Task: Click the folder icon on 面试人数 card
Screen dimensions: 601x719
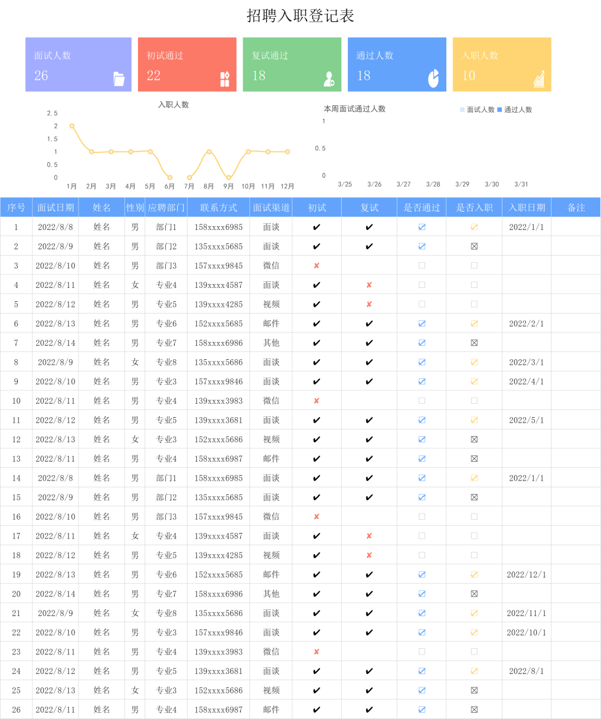Action: point(119,79)
